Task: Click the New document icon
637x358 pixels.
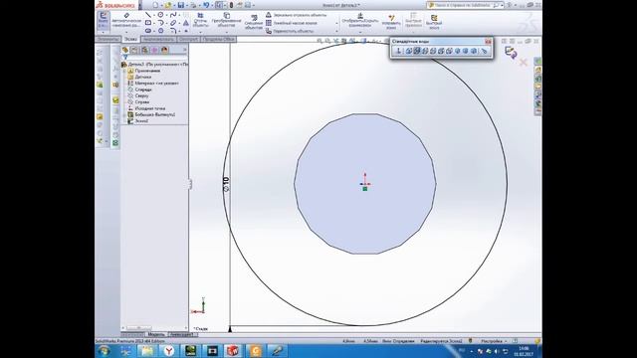Action: [x=155, y=5]
